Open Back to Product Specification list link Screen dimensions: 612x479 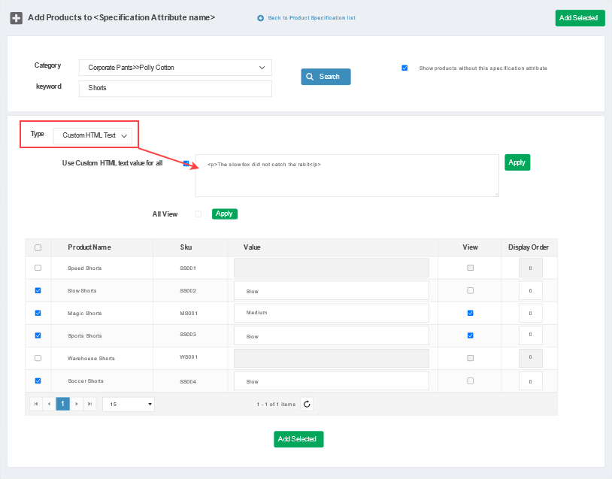coord(311,18)
